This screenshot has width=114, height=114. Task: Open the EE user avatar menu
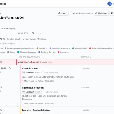(109, 4)
